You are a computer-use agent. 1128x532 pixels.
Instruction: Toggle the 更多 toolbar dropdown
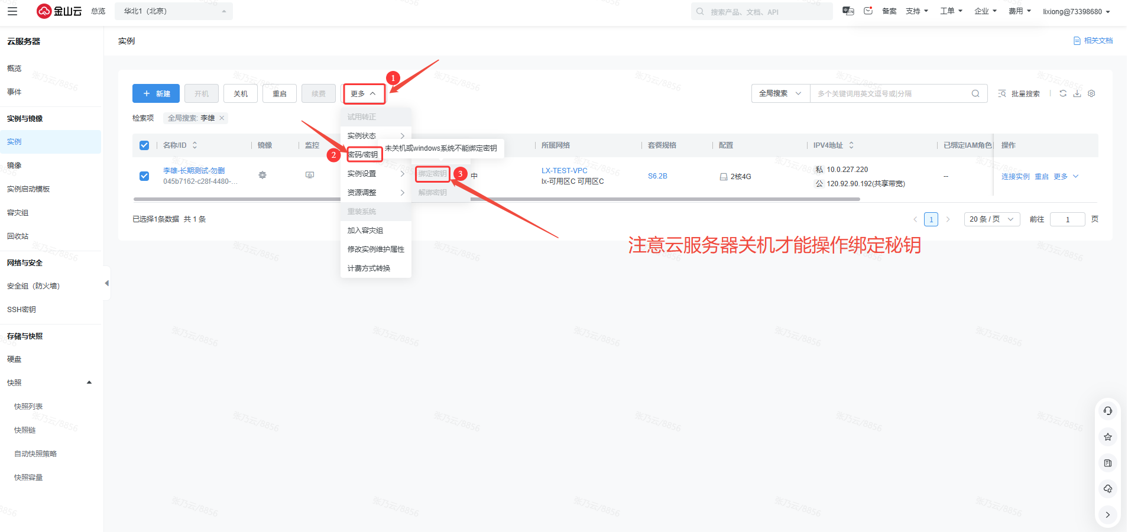(x=364, y=93)
